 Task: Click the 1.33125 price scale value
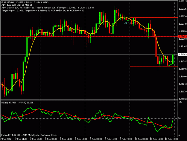click(183, 9)
